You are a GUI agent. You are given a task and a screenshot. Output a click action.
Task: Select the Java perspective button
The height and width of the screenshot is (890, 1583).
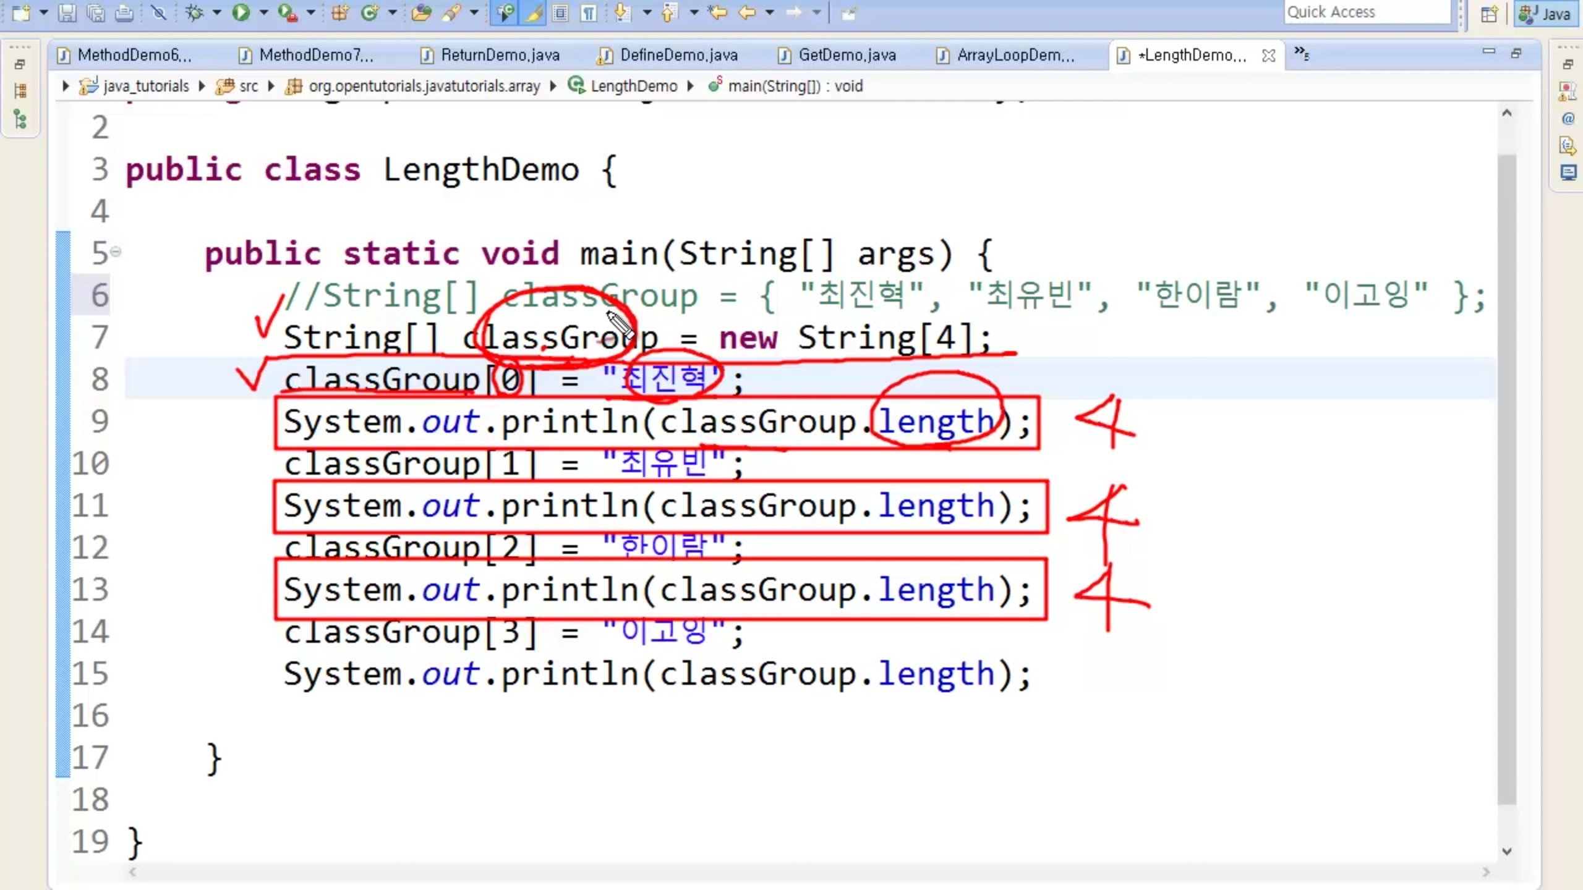coord(1547,14)
